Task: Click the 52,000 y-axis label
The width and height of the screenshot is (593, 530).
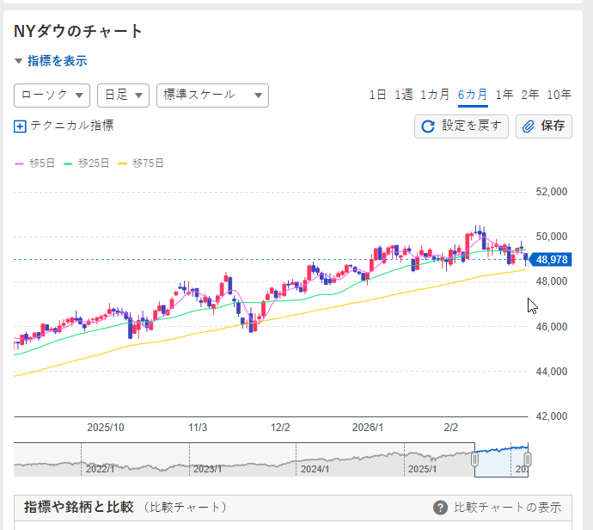Action: (552, 192)
